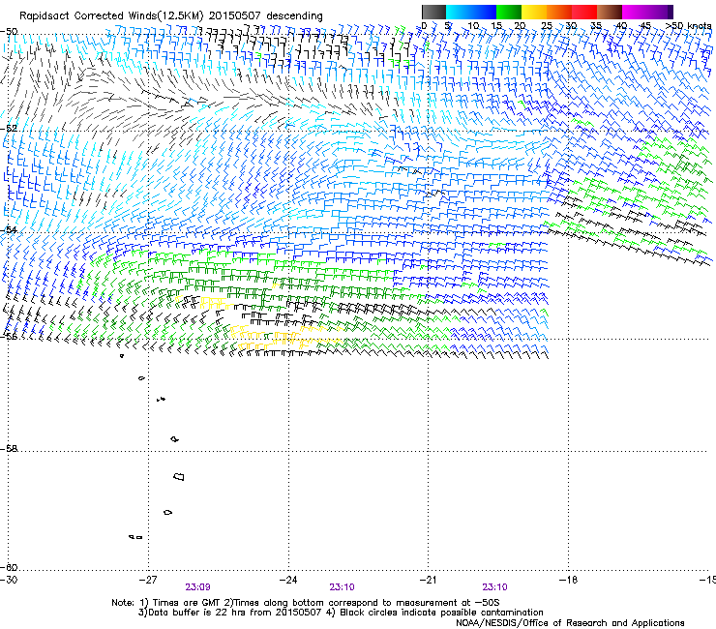The width and height of the screenshot is (716, 629).
Task: Click the gray 0-5 knots color swatch
Action: (433, 12)
